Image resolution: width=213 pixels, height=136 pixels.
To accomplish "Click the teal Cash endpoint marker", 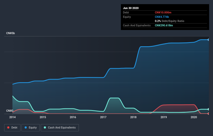I will (x=209, y=109).
